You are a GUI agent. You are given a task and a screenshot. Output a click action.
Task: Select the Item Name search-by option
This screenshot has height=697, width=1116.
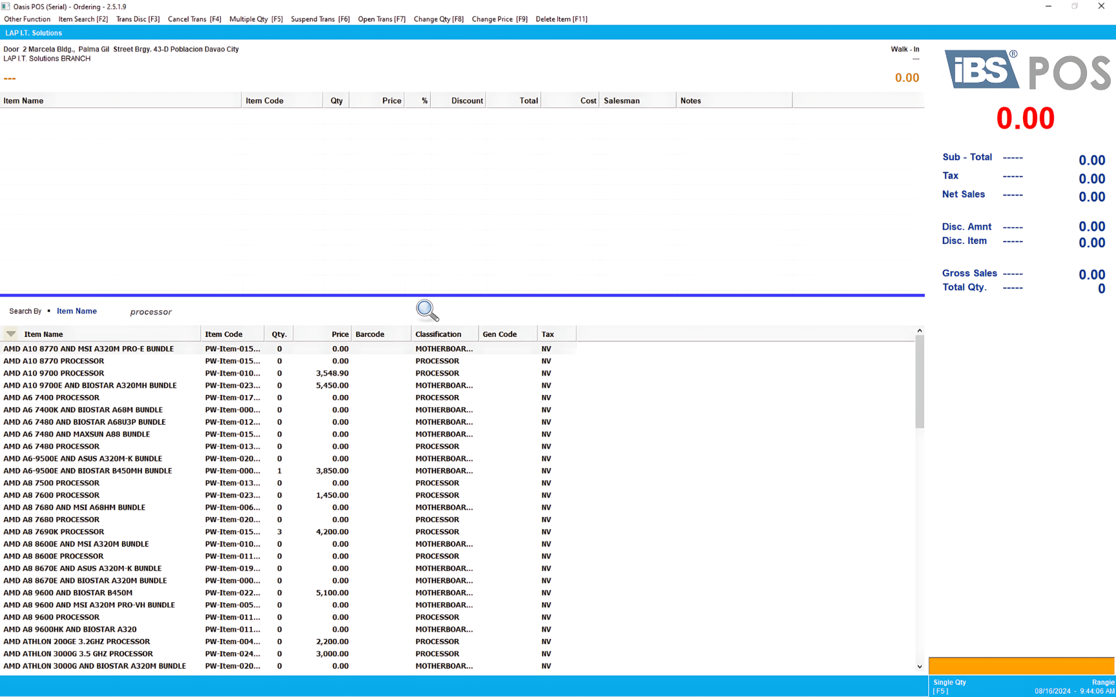tap(76, 311)
